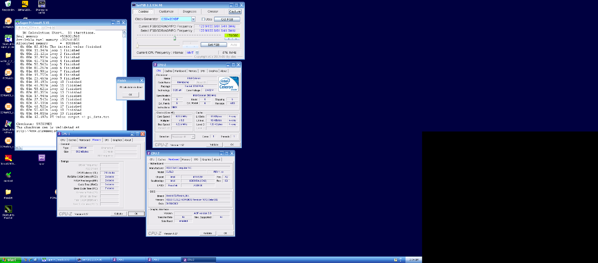
Task: Select the PCMark04 desktop icon
Action: tap(8, 74)
